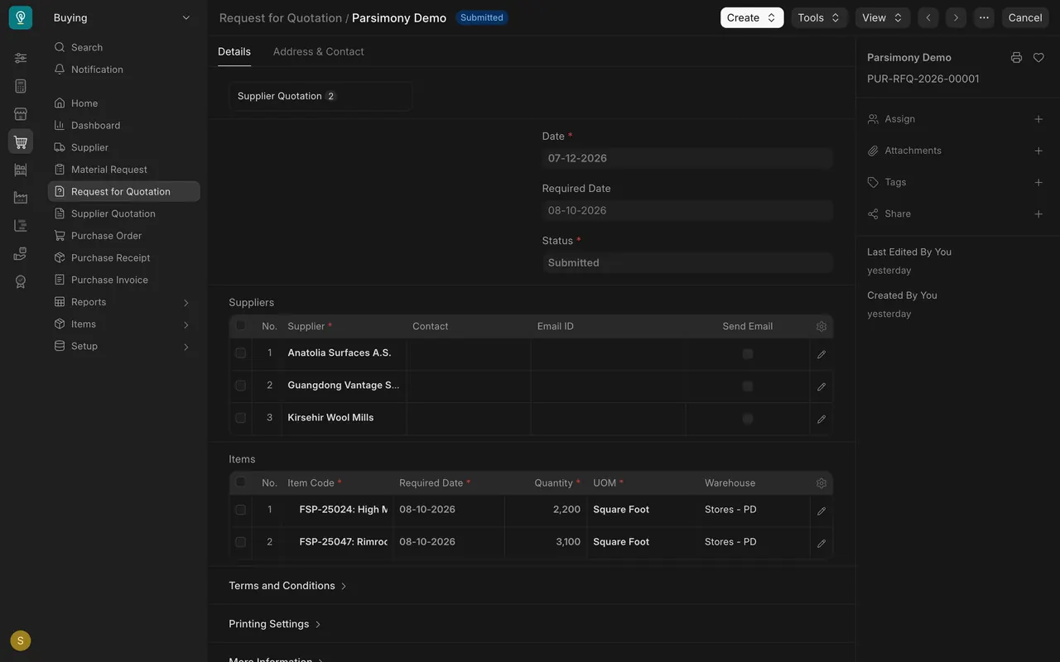Open the View dropdown

pos(883,17)
